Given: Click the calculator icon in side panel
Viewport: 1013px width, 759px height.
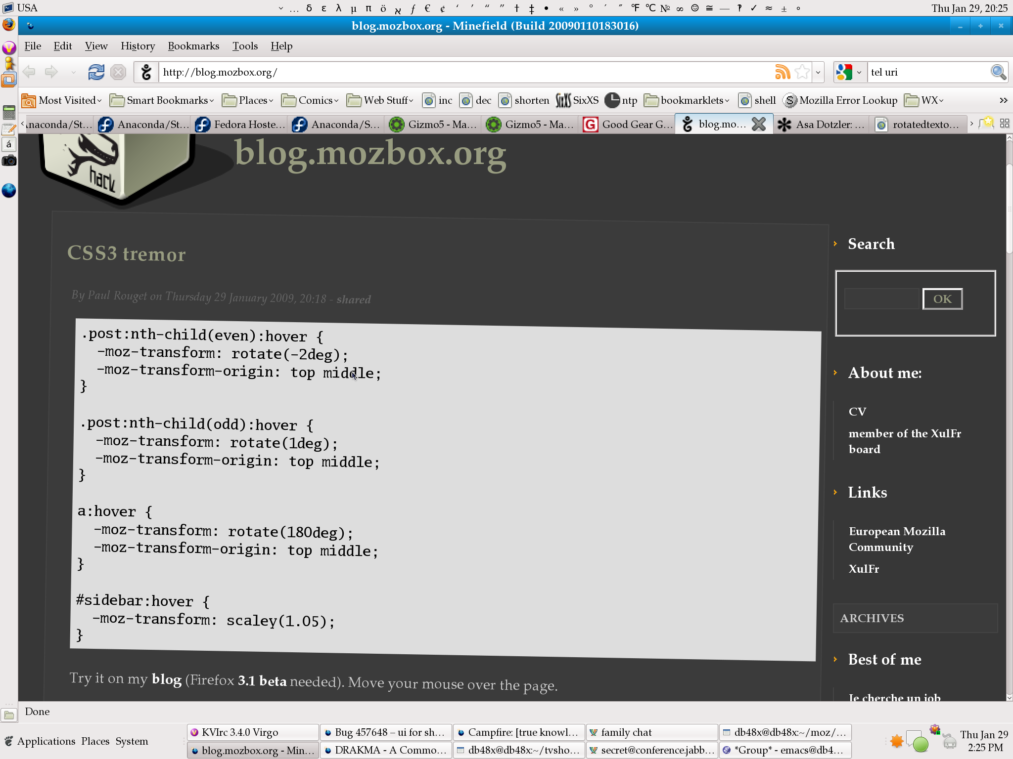Looking at the screenshot, I should coord(9,112).
